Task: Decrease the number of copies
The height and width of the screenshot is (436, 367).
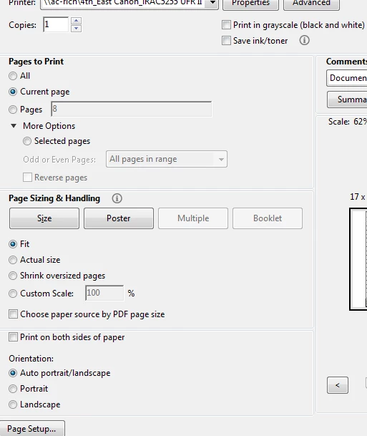Action: click(76, 29)
